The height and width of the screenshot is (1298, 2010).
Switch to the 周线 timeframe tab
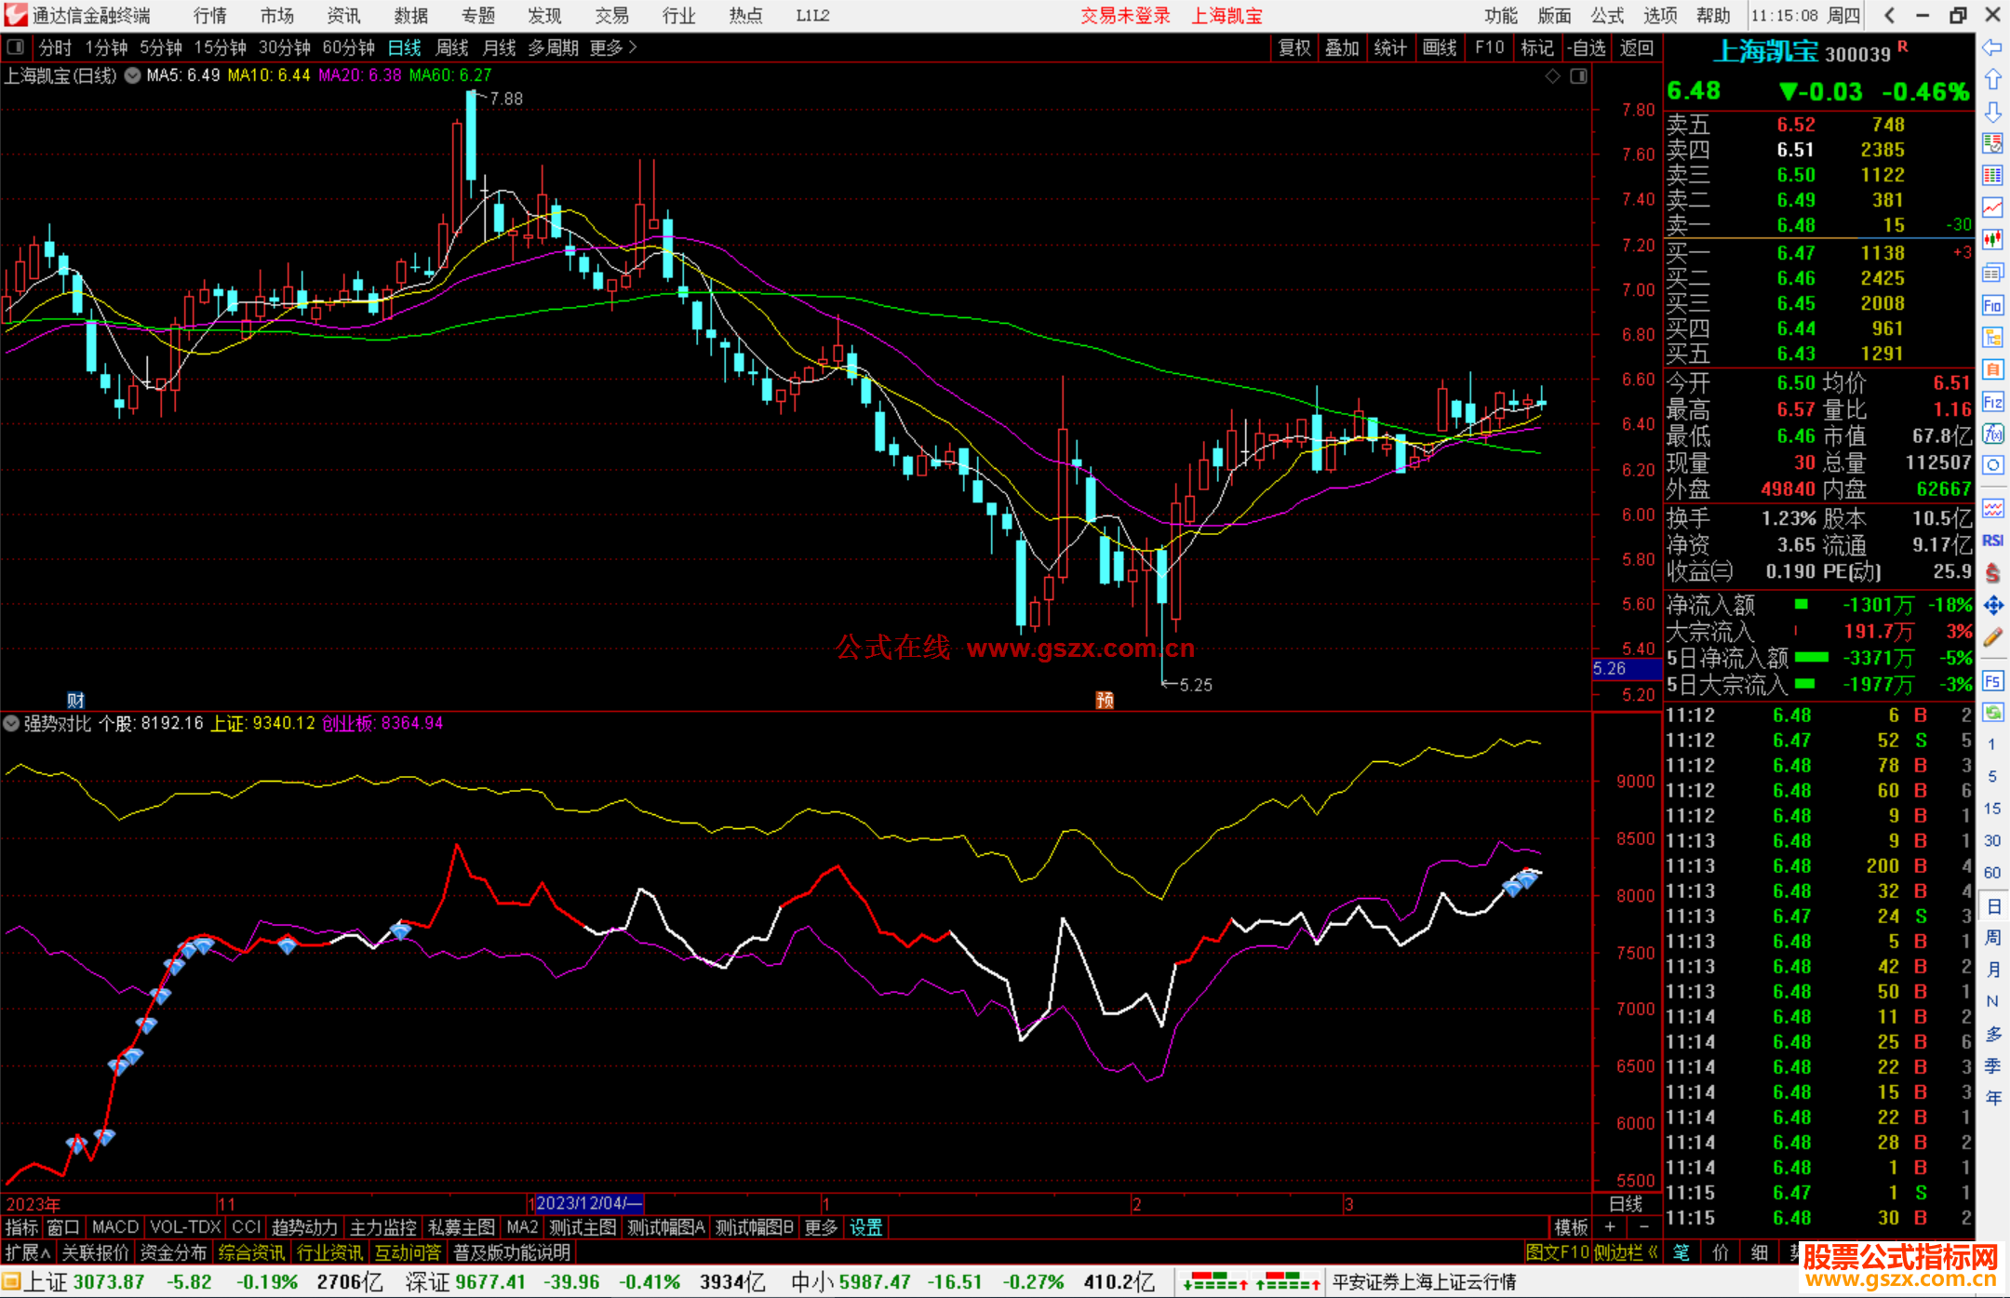[452, 47]
